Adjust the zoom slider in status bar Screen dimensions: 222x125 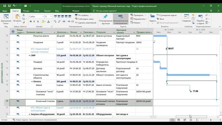[211, 120]
